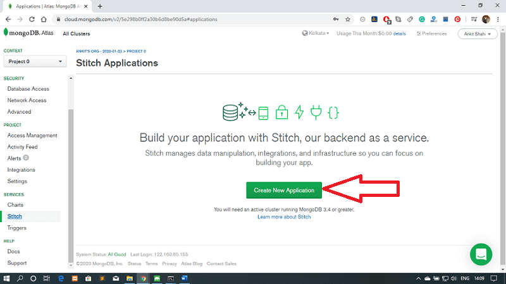
Task: Expand the Kolkata region dropdown
Action: pyautogui.click(x=316, y=33)
